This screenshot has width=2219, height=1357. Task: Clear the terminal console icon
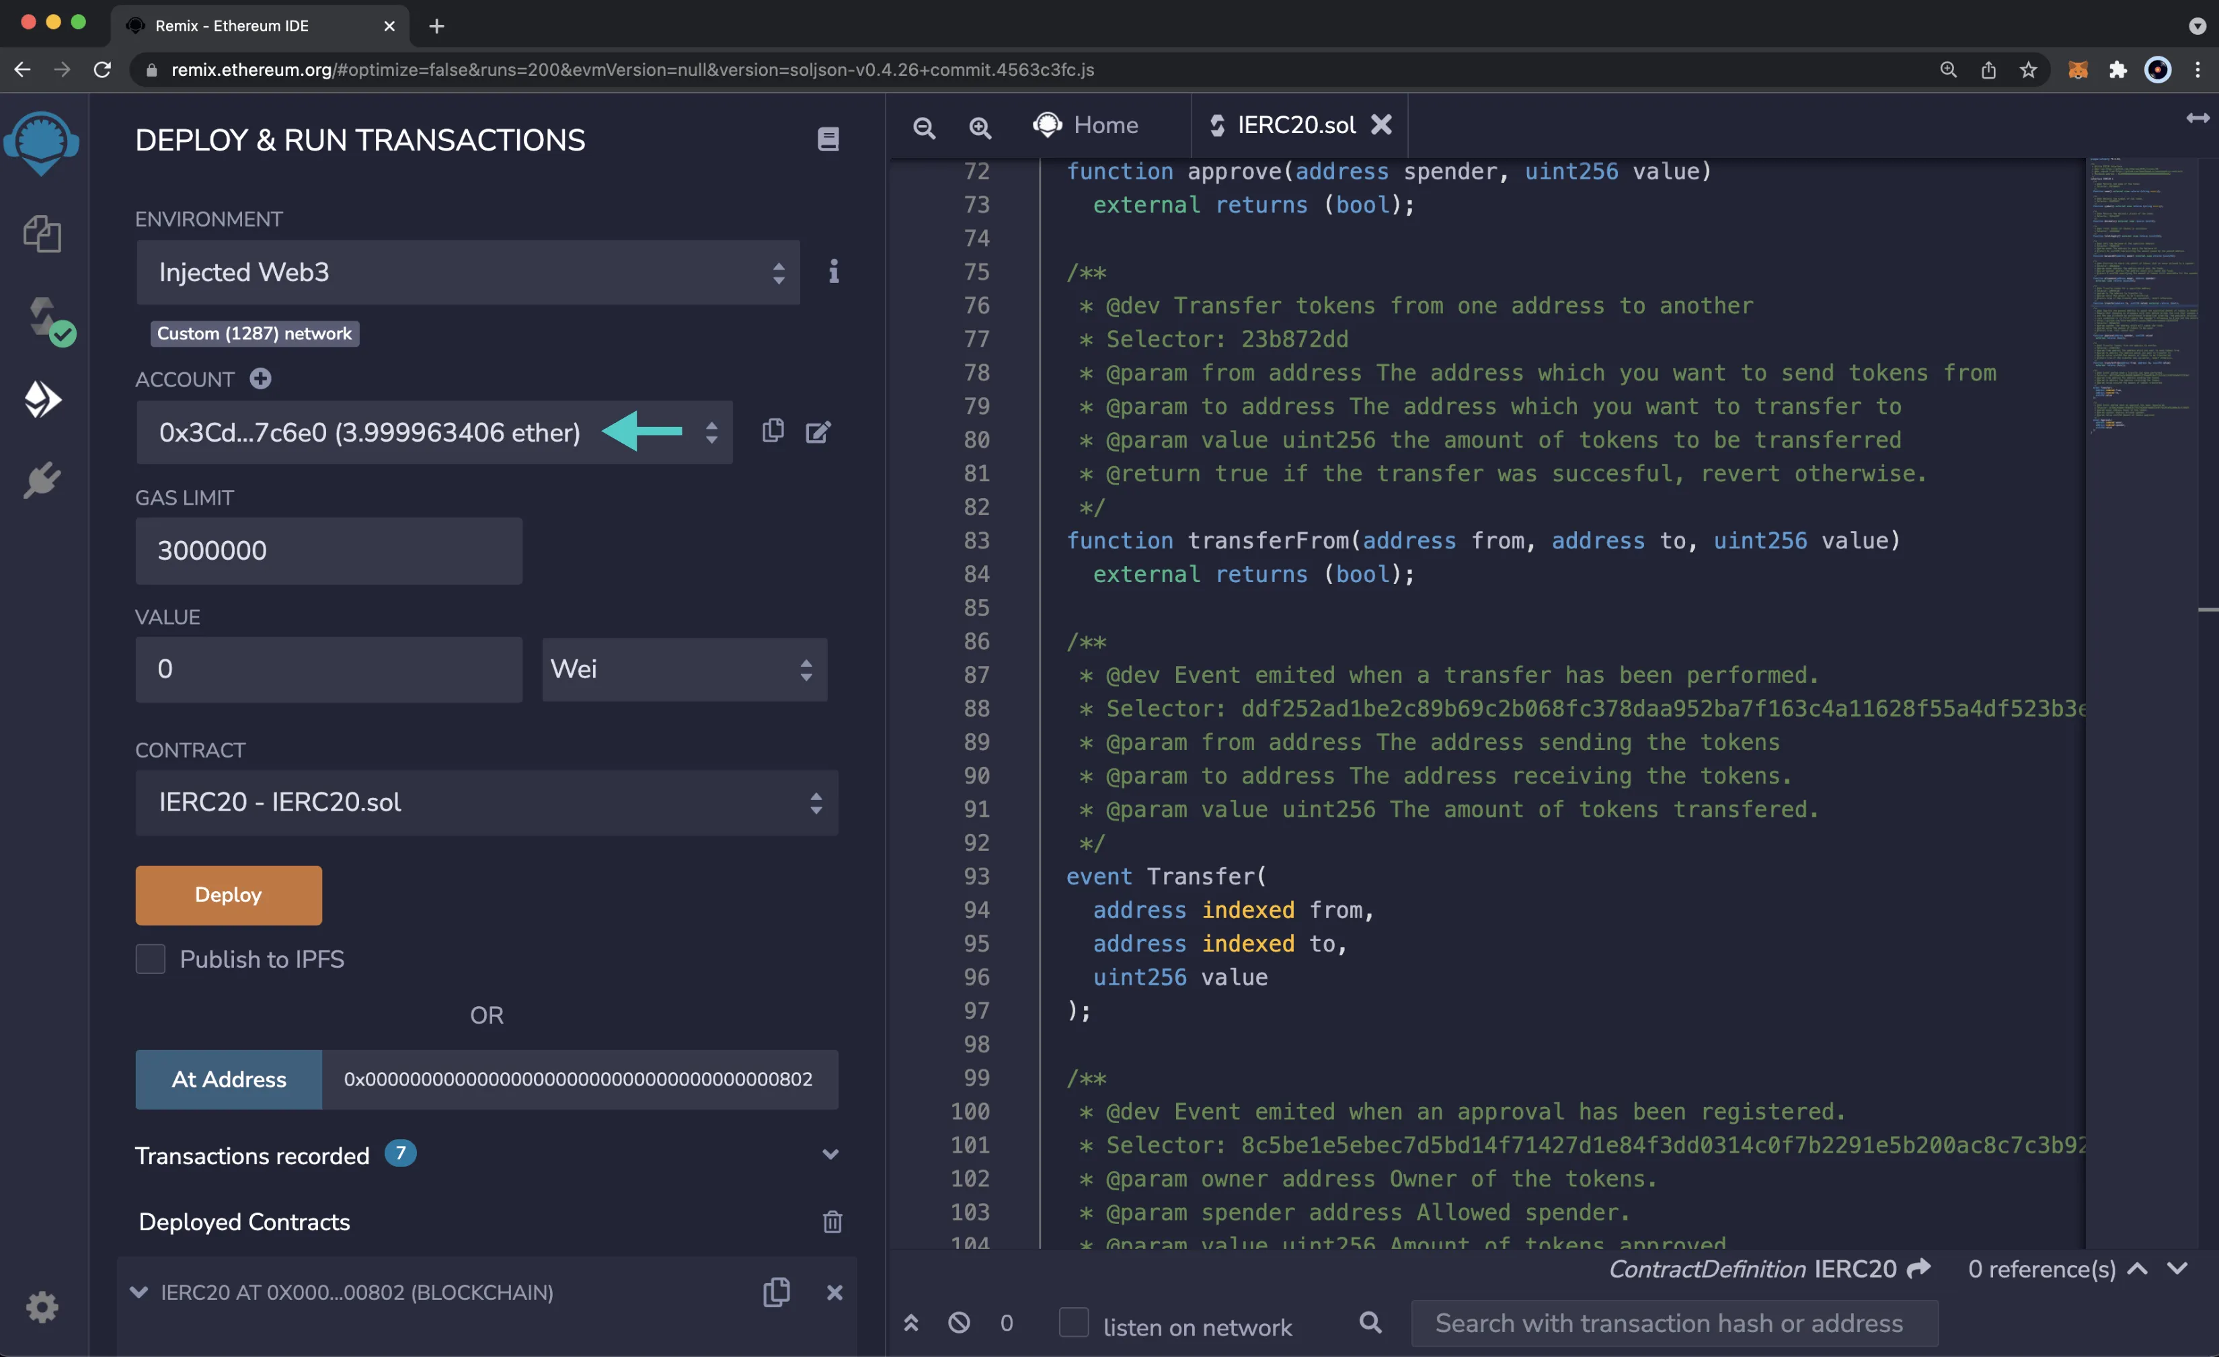[959, 1322]
